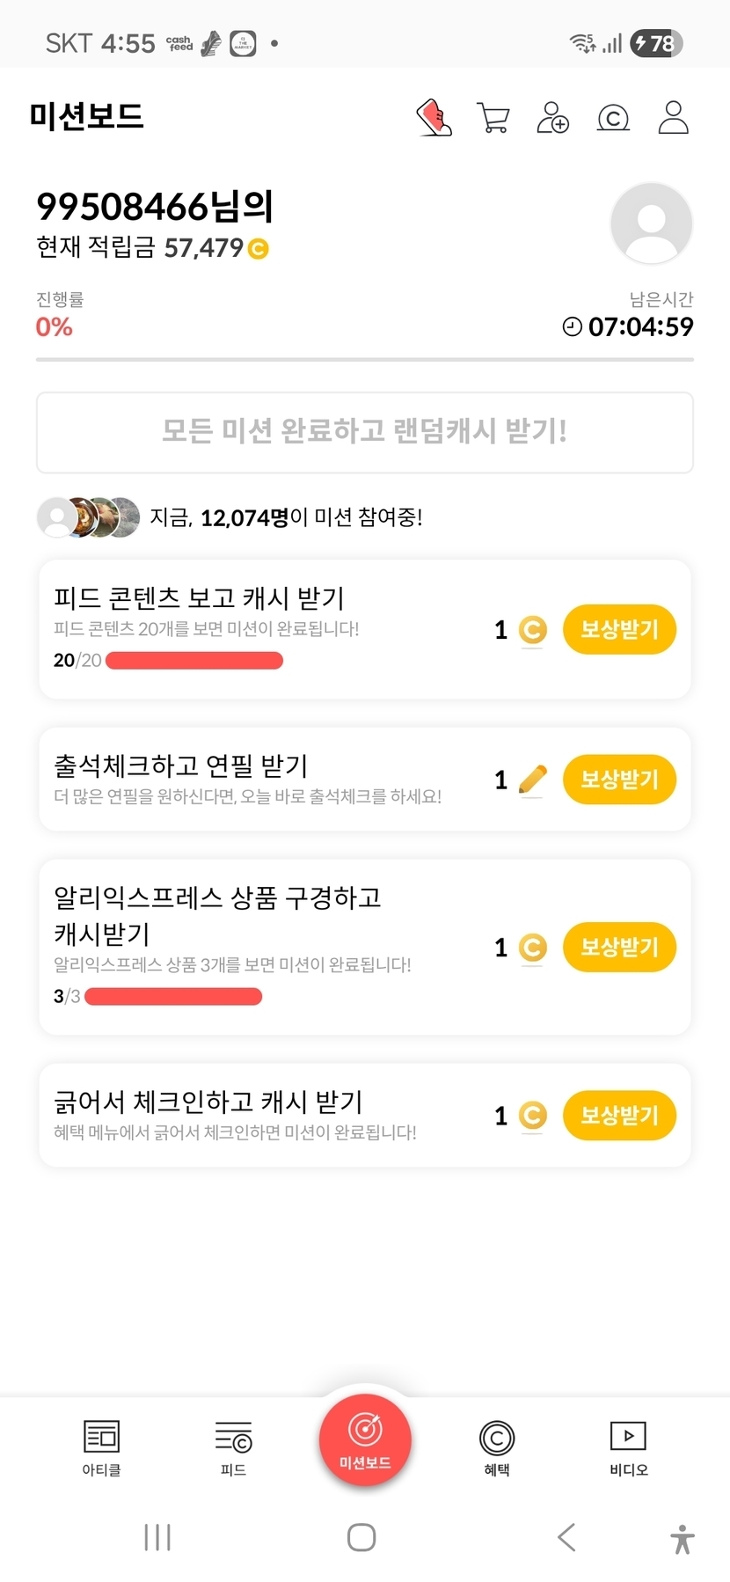Image resolution: width=730 pixels, height=1582 pixels.
Task: Tap the participant avatars group
Action: pyautogui.click(x=88, y=517)
